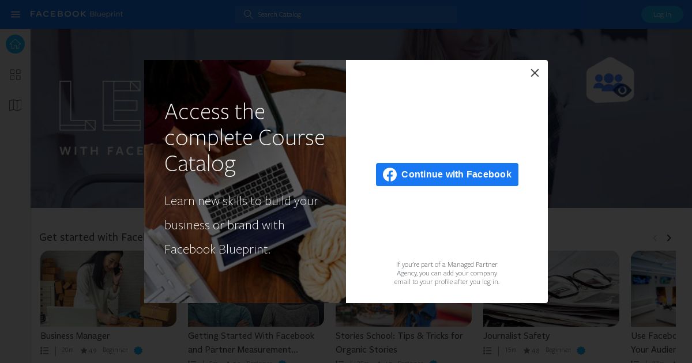This screenshot has height=363, width=692.
Task: Focus the Search Catalog field
Action: pyautogui.click(x=346, y=14)
